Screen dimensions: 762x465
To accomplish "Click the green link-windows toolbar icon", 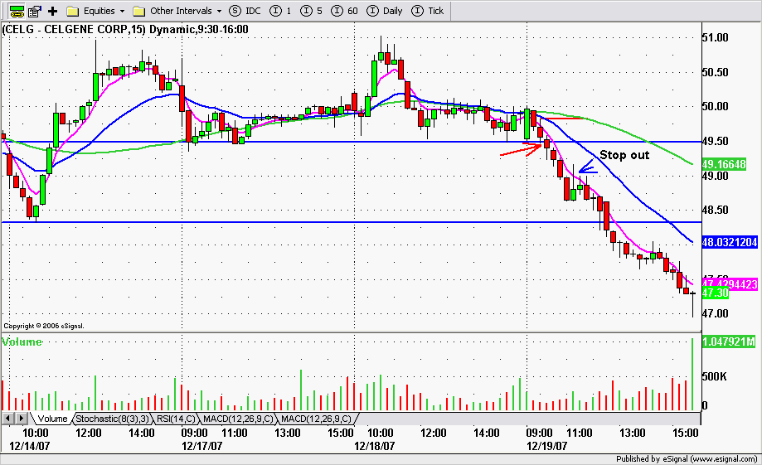I will (x=17, y=11).
